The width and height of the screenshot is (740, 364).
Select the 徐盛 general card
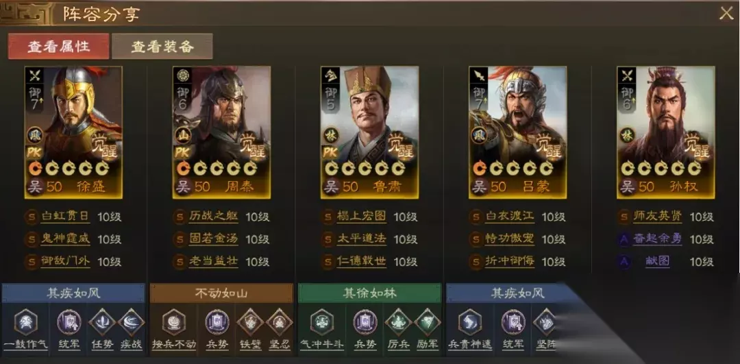point(73,132)
